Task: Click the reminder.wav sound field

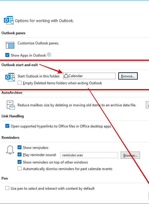Action: [x=89, y=155]
